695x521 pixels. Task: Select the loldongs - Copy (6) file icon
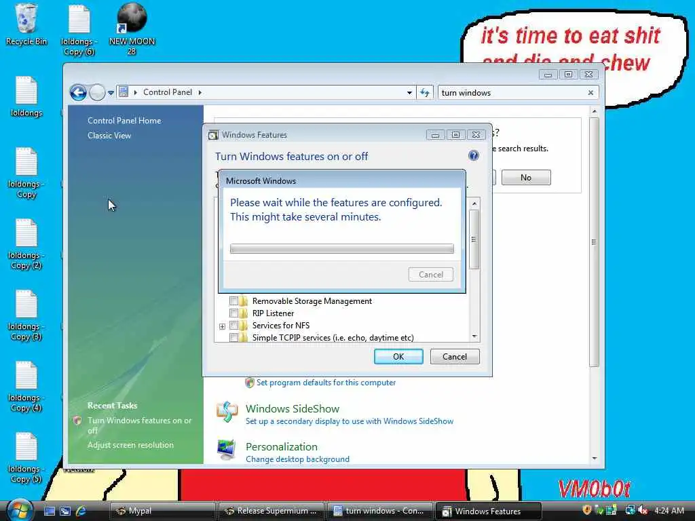pyautogui.click(x=79, y=29)
